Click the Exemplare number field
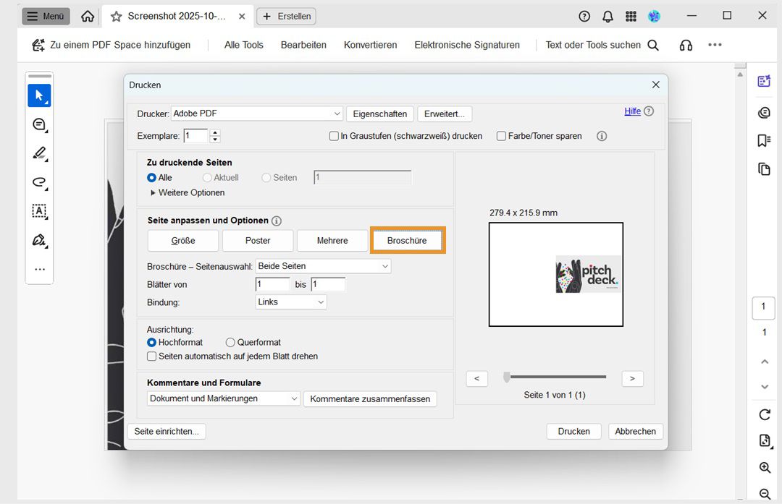The height and width of the screenshot is (504, 782). click(x=196, y=136)
